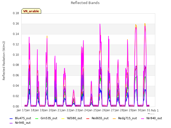The width and height of the screenshot is (171, 128).
Task: Click the red Red655_out legend swatch
Action: click(x=88, y=118)
